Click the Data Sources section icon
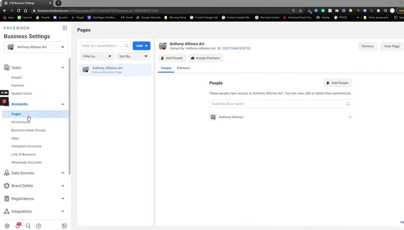Viewport: 404px width, 230px height. 6,173
